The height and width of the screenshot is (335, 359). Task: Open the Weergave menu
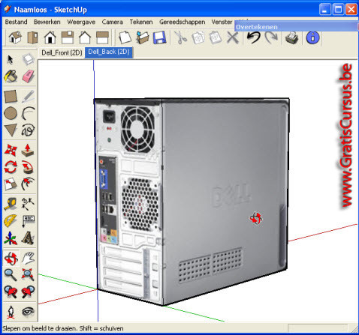pos(81,22)
